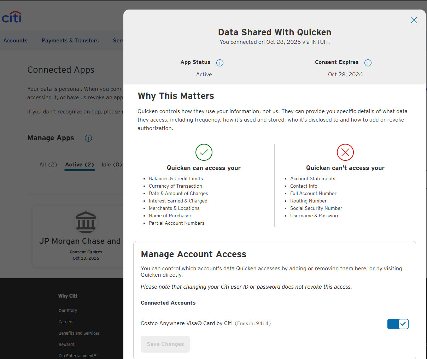The height and width of the screenshot is (359, 427).
Task: Open the Consent Expires info icon
Action: coord(368,63)
